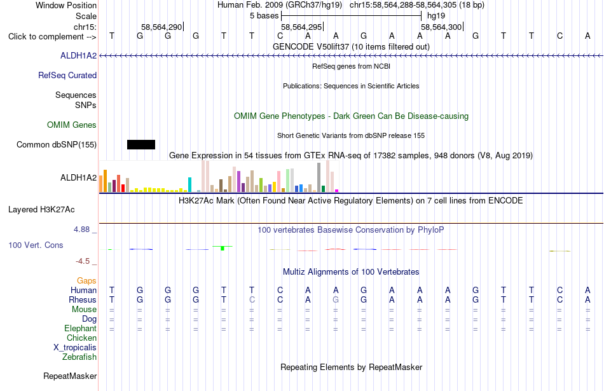The image size is (604, 391).
Task: Click the Gaps row label
Action: [86, 281]
